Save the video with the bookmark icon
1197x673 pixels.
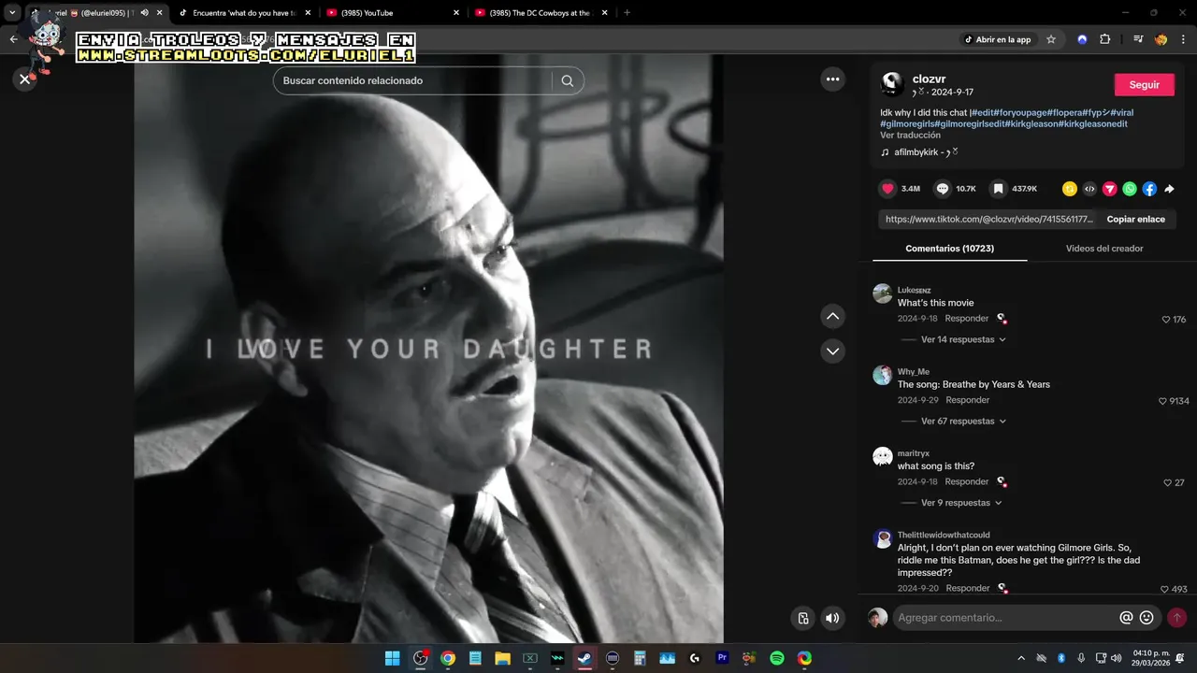pos(998,189)
